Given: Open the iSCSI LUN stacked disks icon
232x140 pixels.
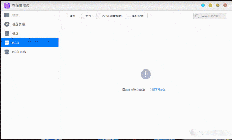Looking at the screenshot, I should [x=7, y=52].
